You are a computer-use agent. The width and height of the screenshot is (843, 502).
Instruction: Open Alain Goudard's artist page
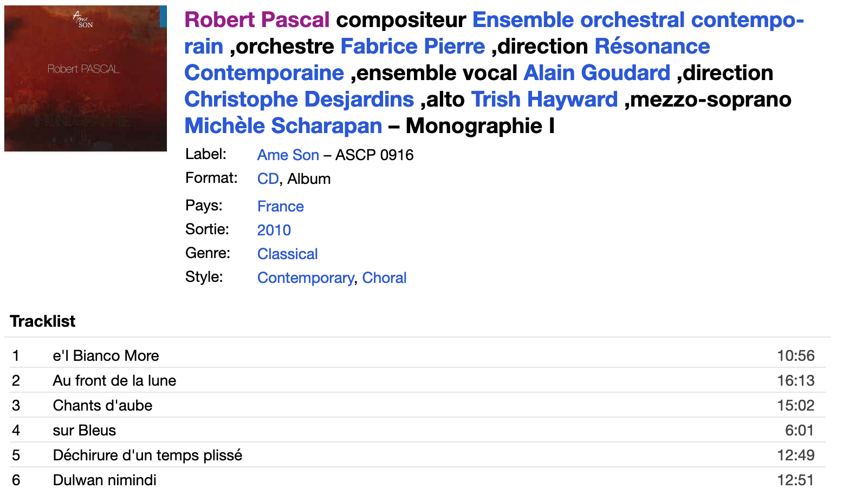pos(596,73)
